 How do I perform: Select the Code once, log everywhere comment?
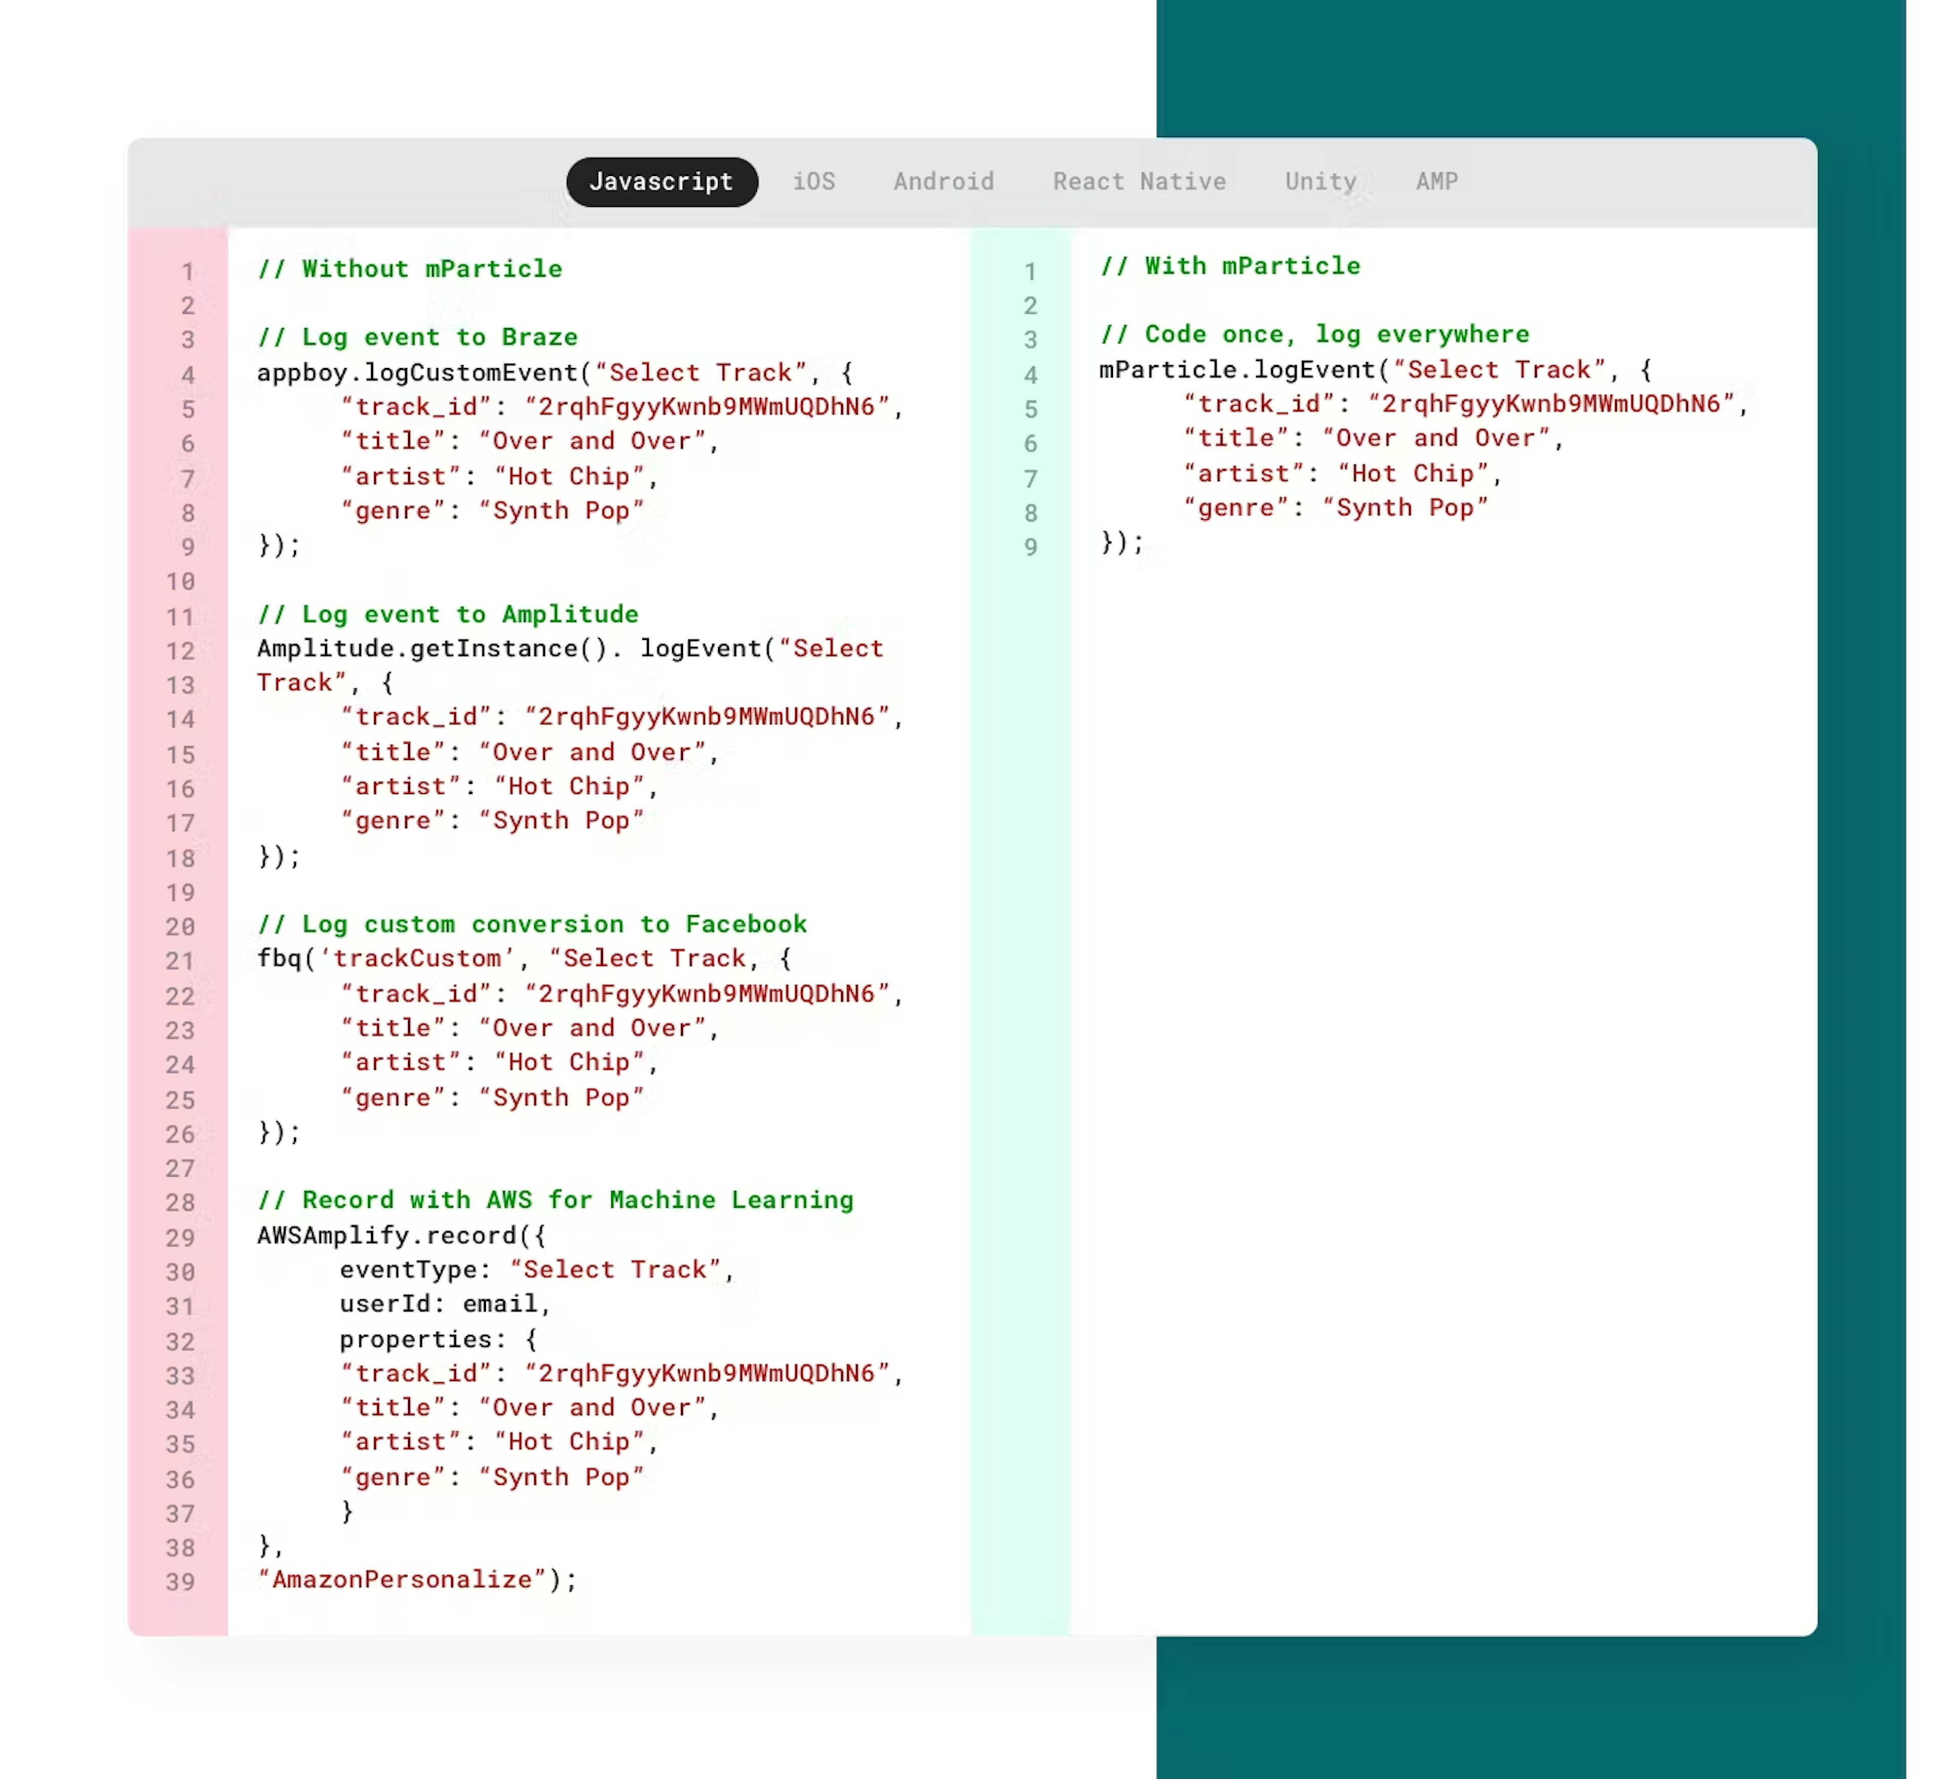pos(1315,334)
